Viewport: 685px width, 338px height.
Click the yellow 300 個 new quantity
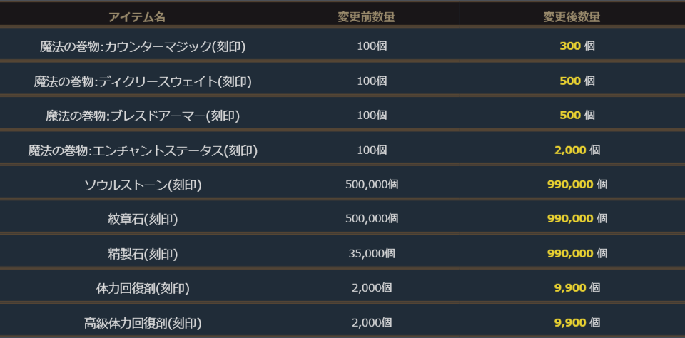click(x=577, y=46)
